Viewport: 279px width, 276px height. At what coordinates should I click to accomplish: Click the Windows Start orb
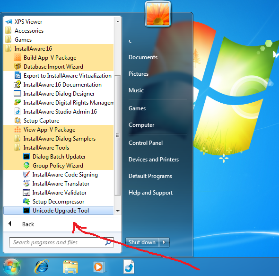[x=12, y=267]
